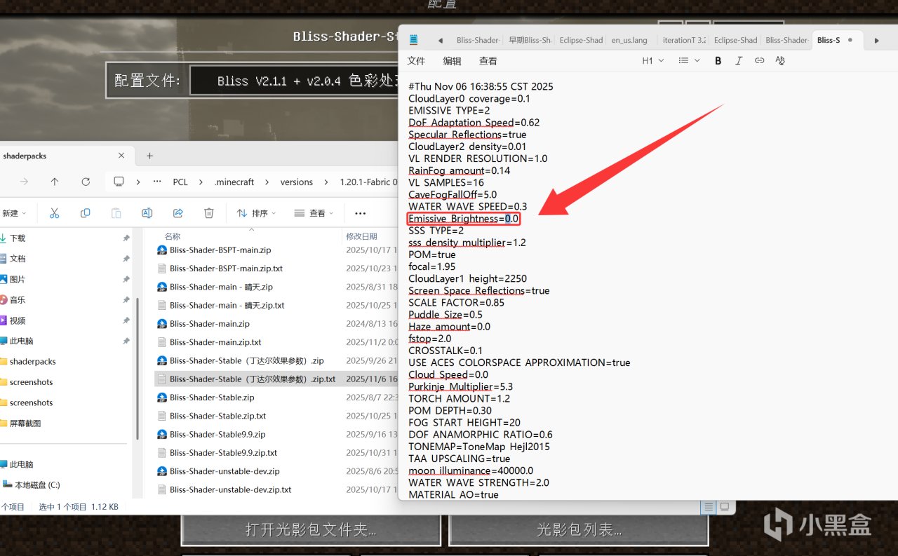
Task: Rename the selected file in Explorer
Action: click(147, 213)
